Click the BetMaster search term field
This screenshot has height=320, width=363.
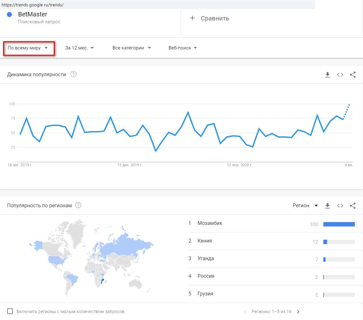point(33,14)
